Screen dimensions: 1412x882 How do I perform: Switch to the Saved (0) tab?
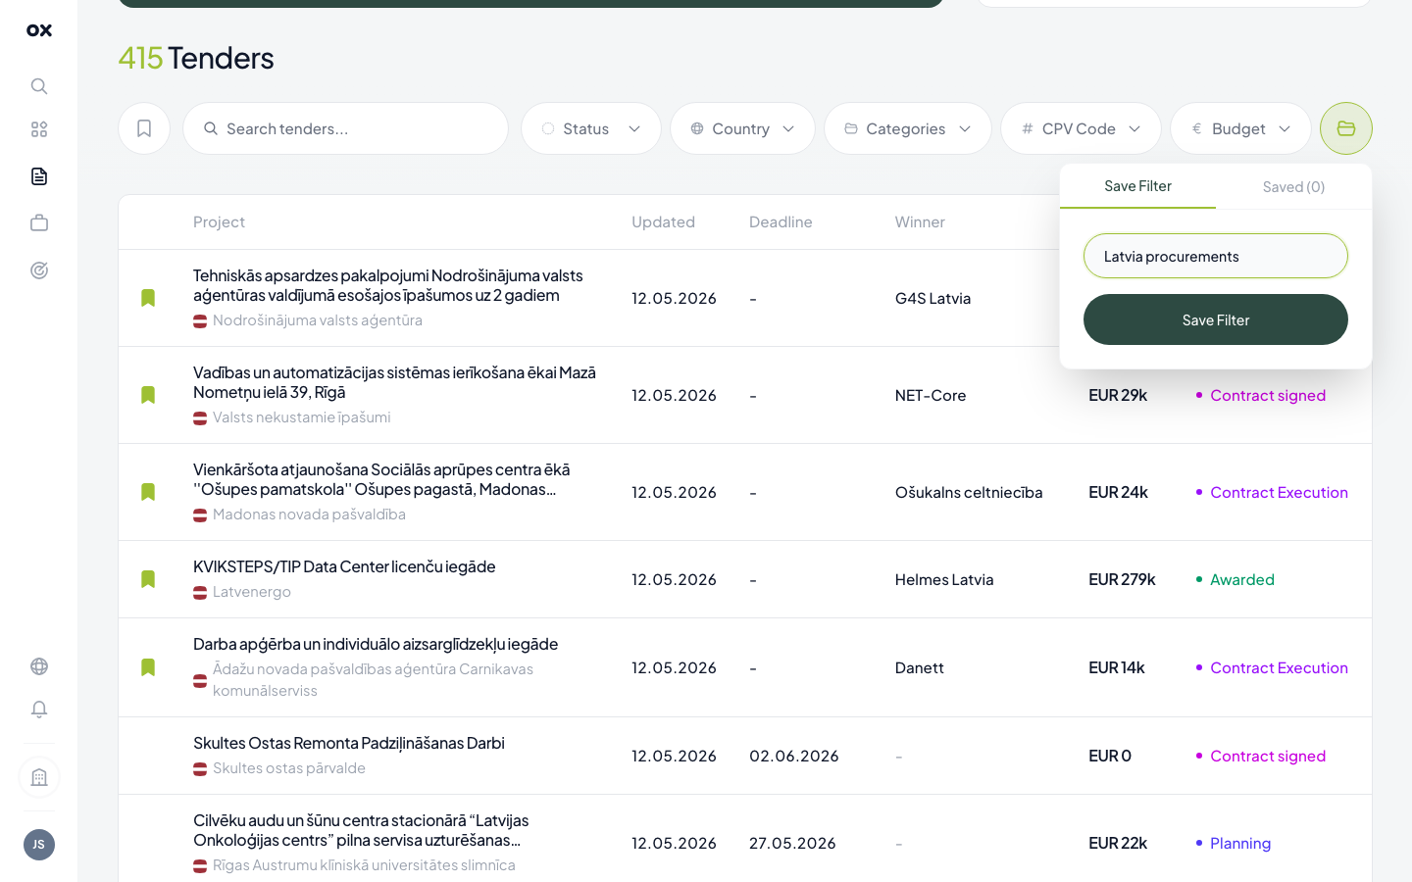[x=1293, y=186]
